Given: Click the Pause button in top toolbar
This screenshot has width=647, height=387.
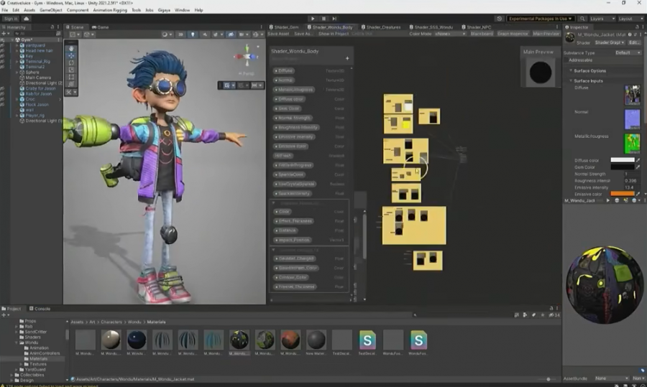Looking at the screenshot, I should pos(323,19).
